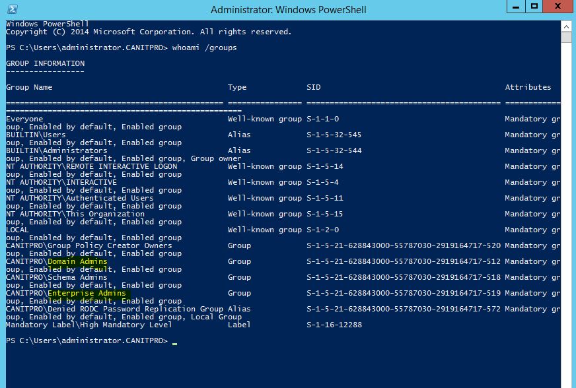Click the 'BUILTIN\Administrators' group name

point(57,150)
